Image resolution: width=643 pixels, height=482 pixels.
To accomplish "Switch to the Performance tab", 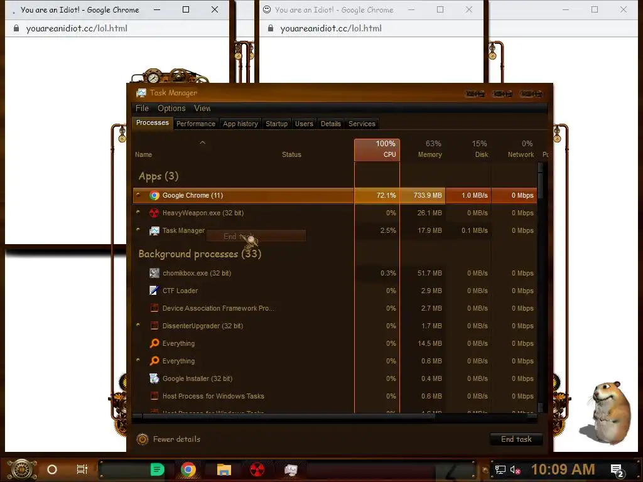I will [196, 124].
